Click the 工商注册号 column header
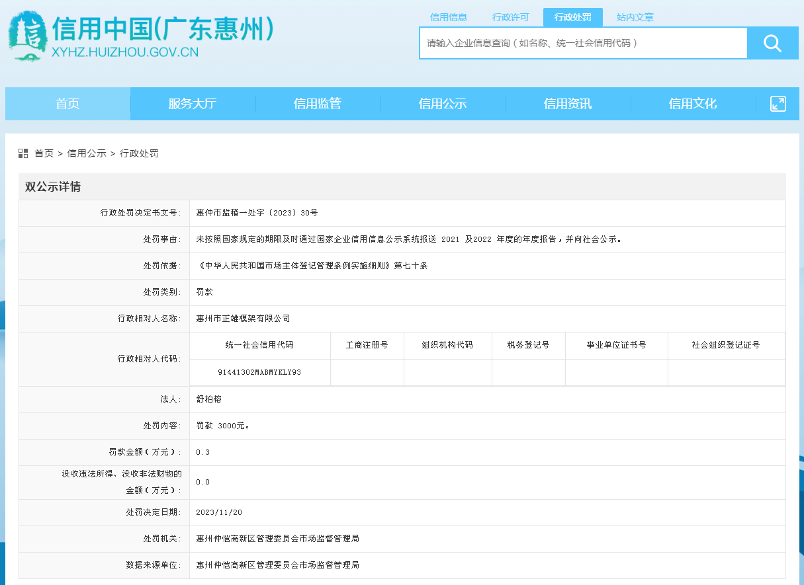The width and height of the screenshot is (804, 585). pos(367,345)
